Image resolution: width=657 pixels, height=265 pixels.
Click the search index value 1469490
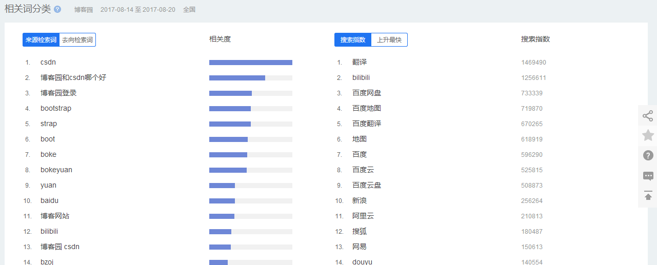coord(533,63)
